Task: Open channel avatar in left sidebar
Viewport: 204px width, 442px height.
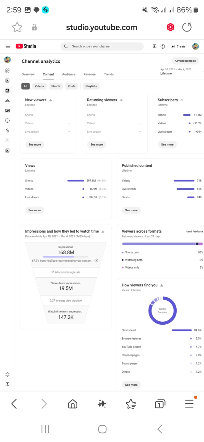Action: [7, 60]
